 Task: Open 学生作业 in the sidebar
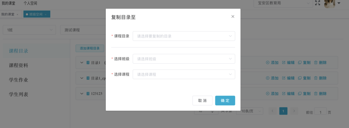18,80
